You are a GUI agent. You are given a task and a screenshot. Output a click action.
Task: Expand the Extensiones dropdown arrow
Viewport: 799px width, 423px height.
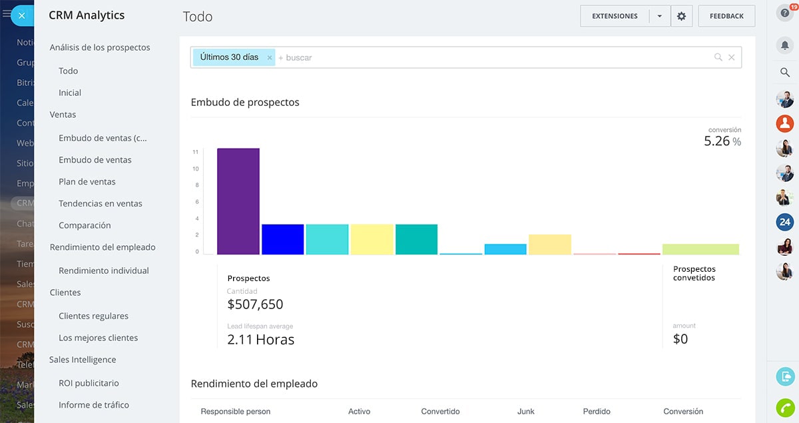tap(659, 16)
